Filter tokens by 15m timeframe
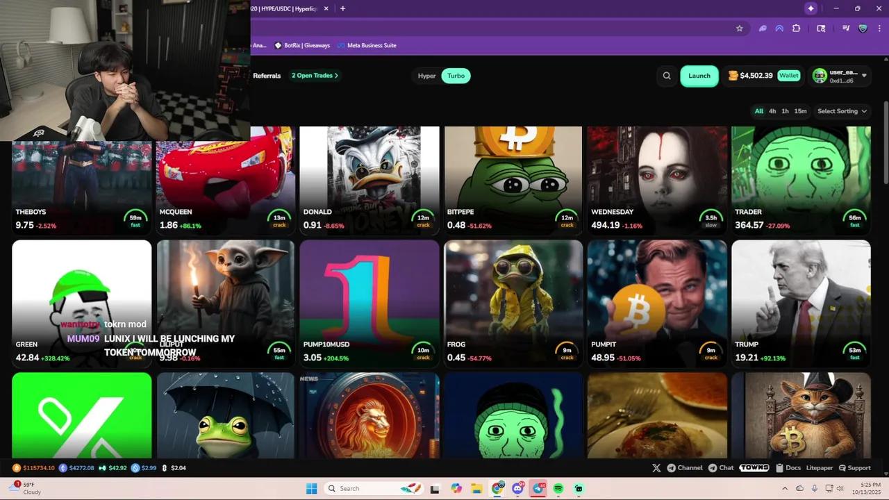 800,111
